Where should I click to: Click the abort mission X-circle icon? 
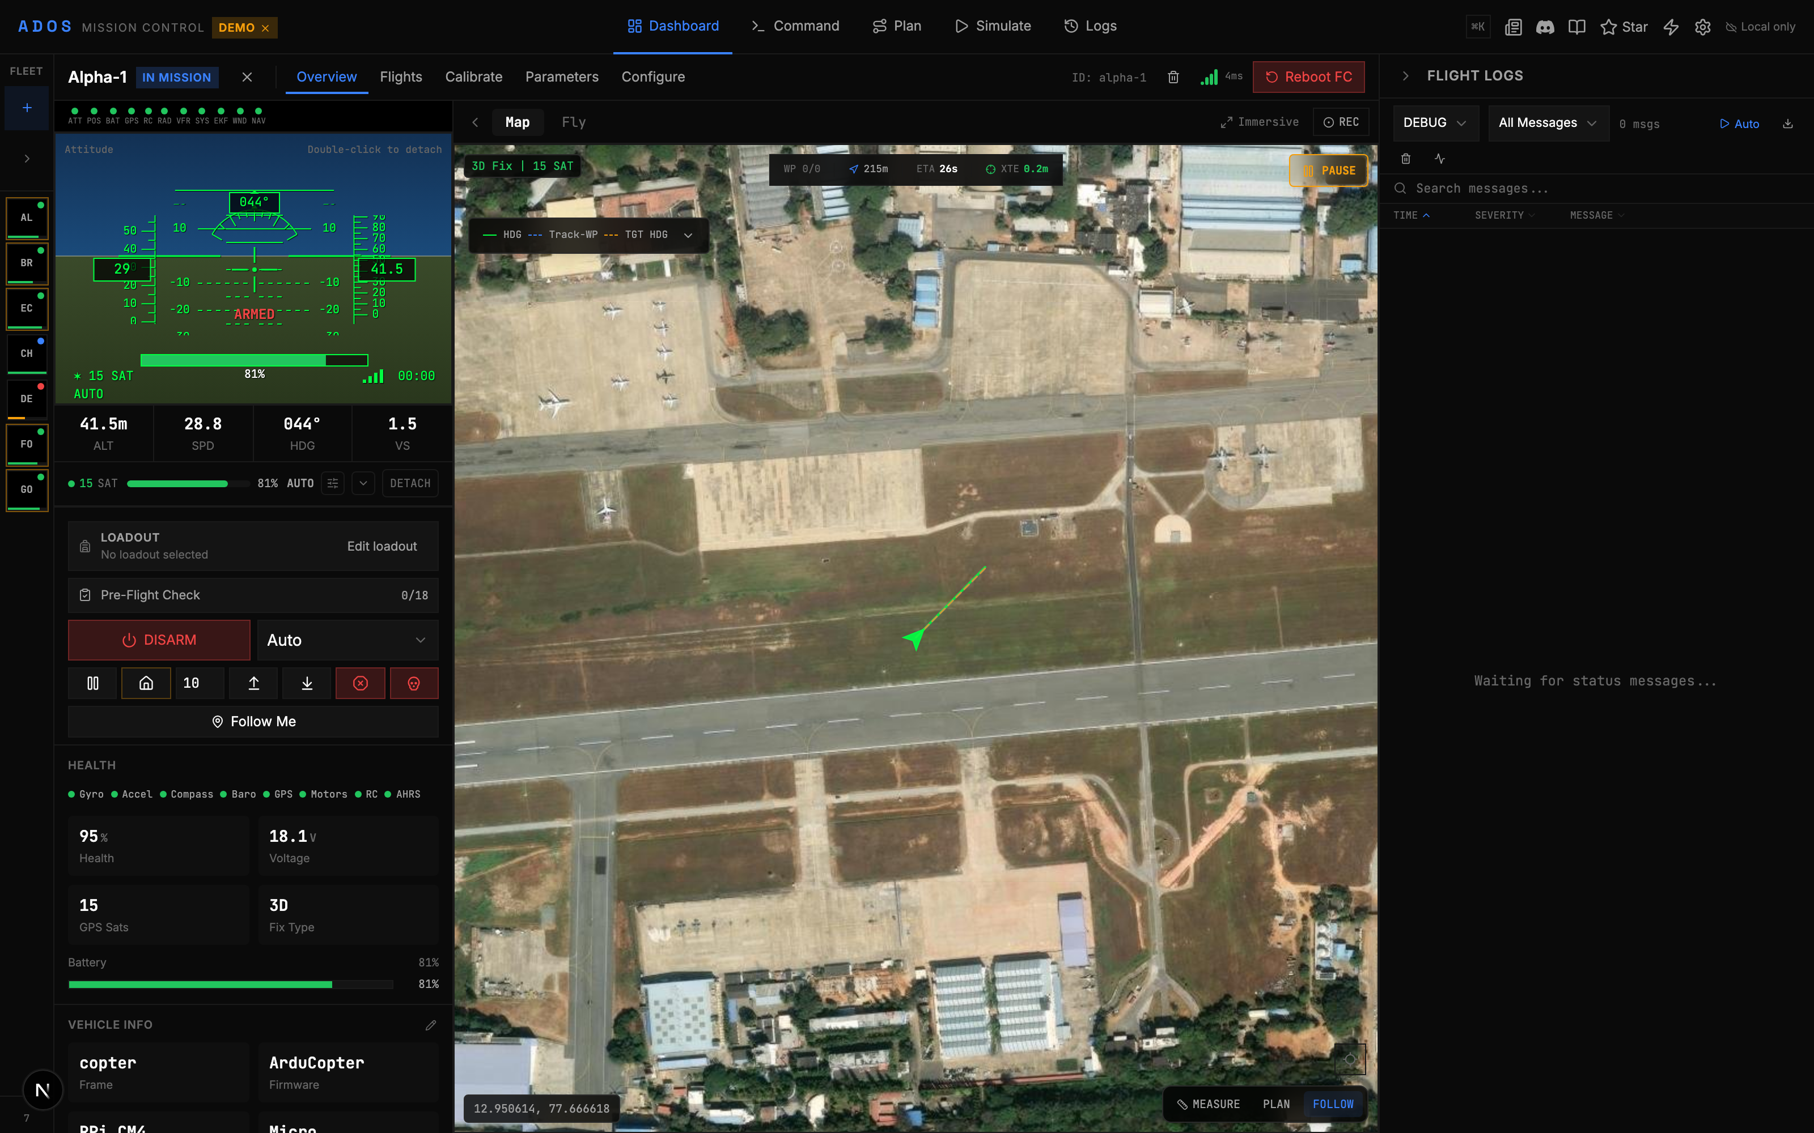pyautogui.click(x=361, y=683)
